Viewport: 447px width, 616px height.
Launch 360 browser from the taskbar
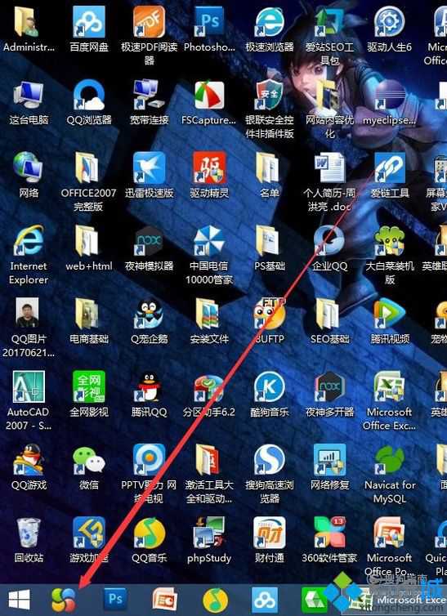pyautogui.click(x=64, y=600)
